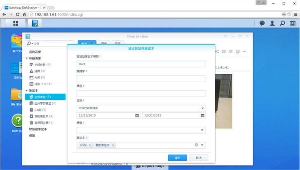Click the 標題 title input field
300x170 pixels.
click(x=141, y=93)
